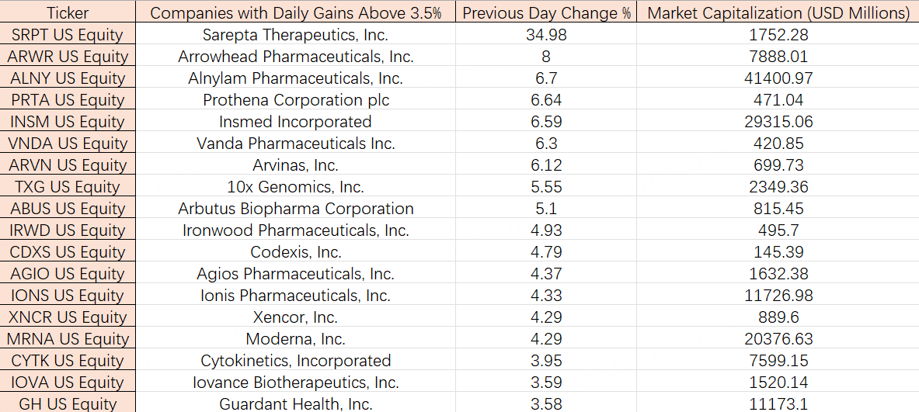This screenshot has height=412, width=919.
Task: Click the Market Capitalization column header
Action: 778,13
